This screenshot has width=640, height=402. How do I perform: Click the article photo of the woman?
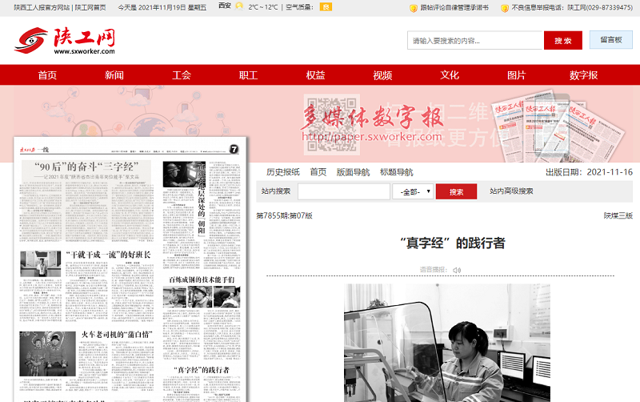tap(447, 344)
